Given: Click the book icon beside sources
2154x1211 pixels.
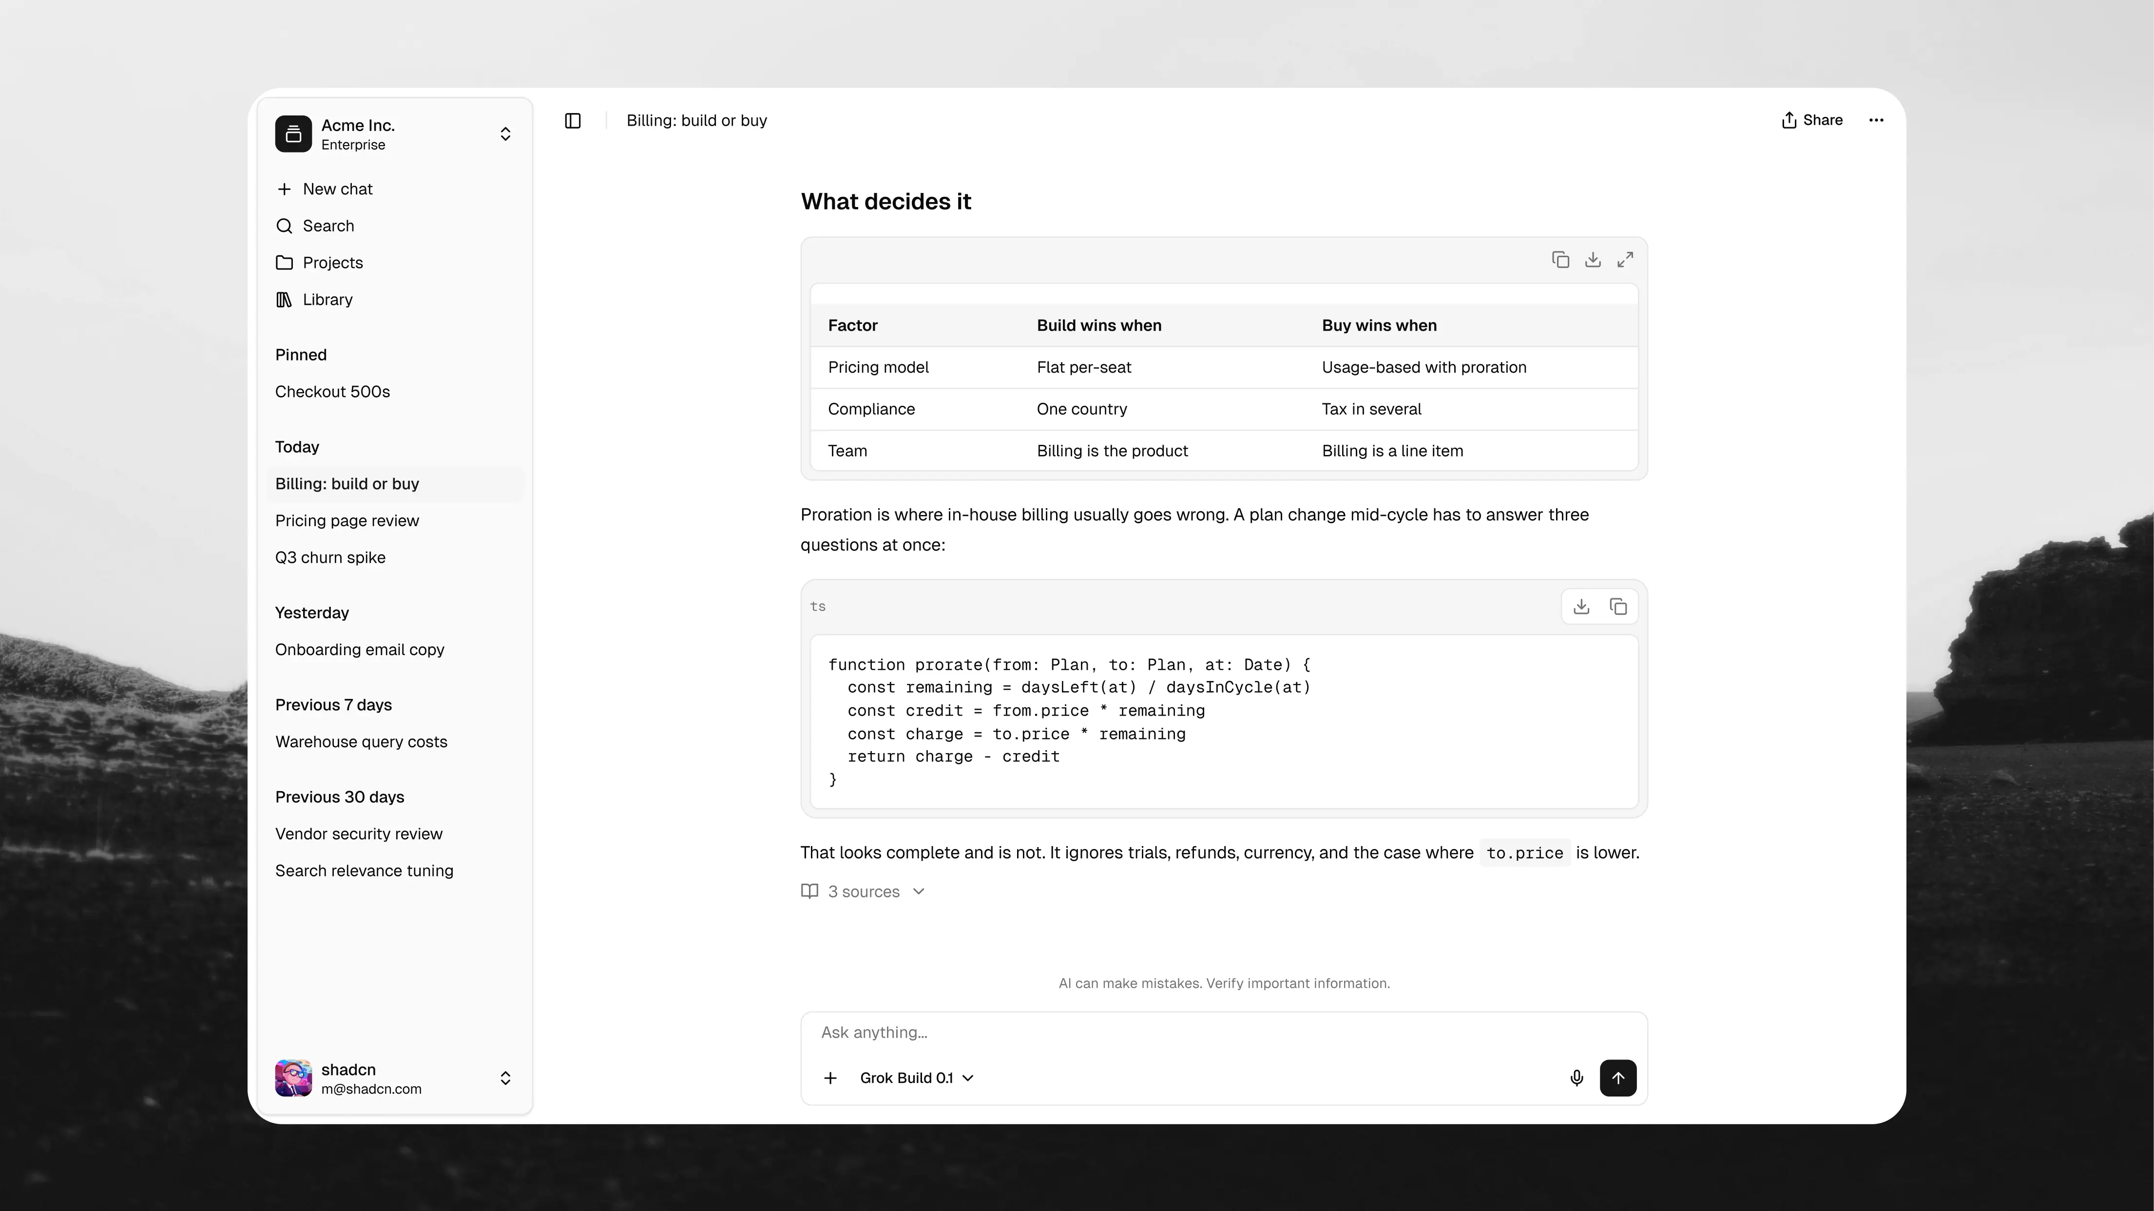Looking at the screenshot, I should click(809, 891).
